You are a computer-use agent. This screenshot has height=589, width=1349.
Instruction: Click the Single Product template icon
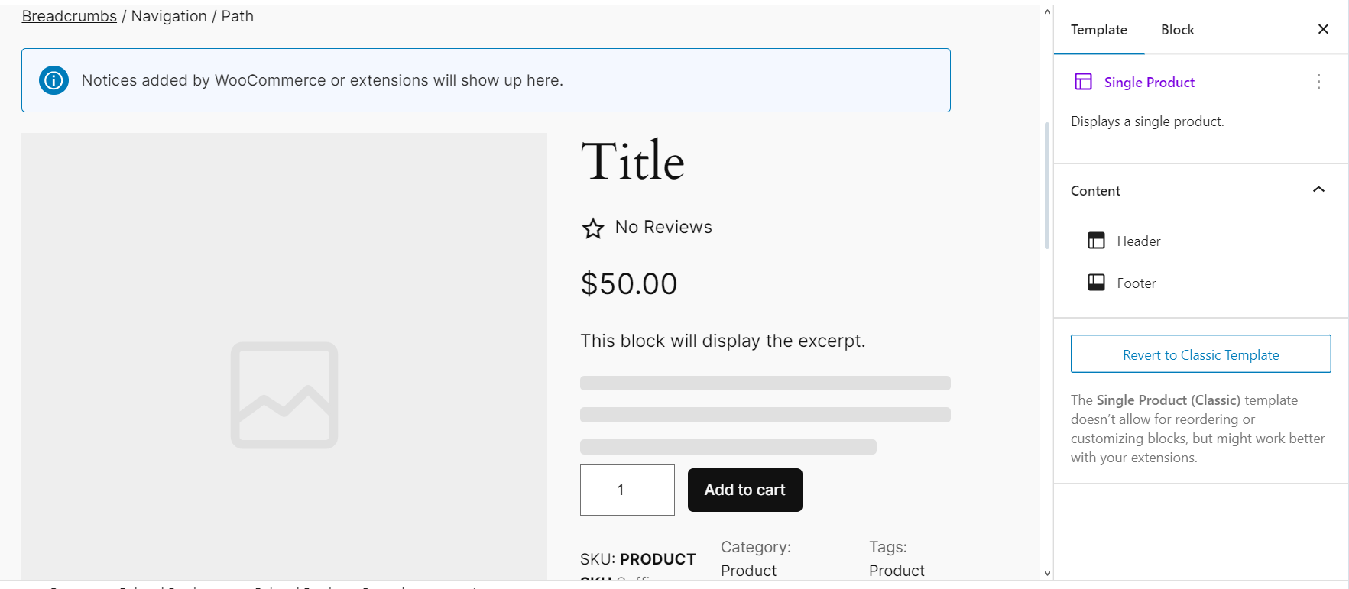1084,81
